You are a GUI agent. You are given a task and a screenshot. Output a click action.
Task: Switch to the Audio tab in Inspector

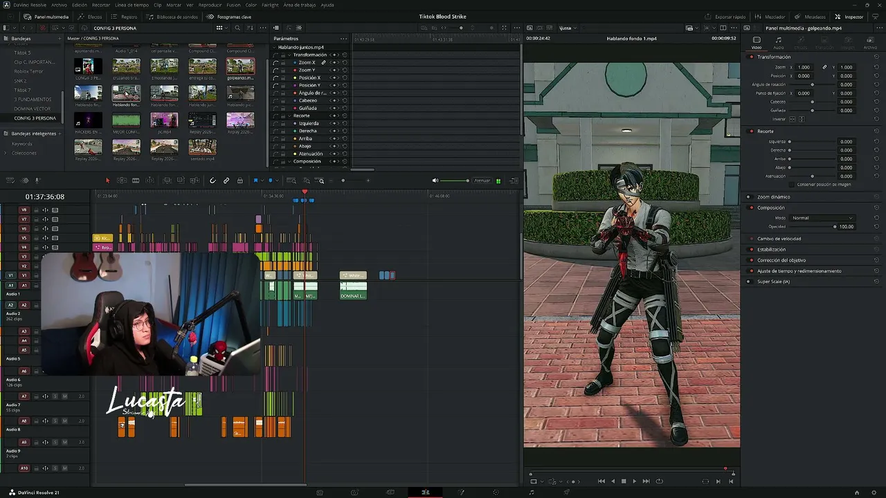pyautogui.click(x=779, y=42)
